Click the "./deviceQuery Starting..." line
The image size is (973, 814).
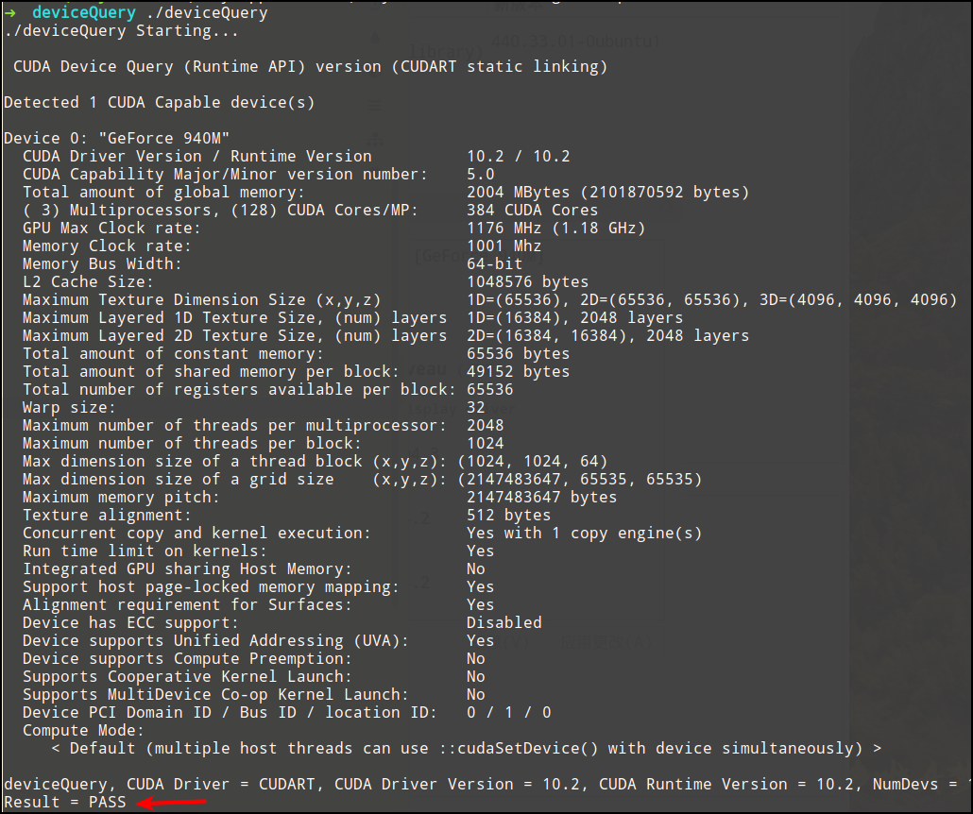pos(121,30)
